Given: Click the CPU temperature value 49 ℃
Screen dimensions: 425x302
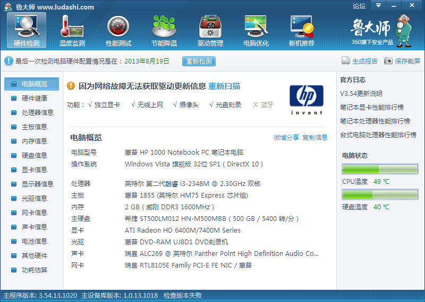Looking at the screenshot, I should tap(381, 181).
